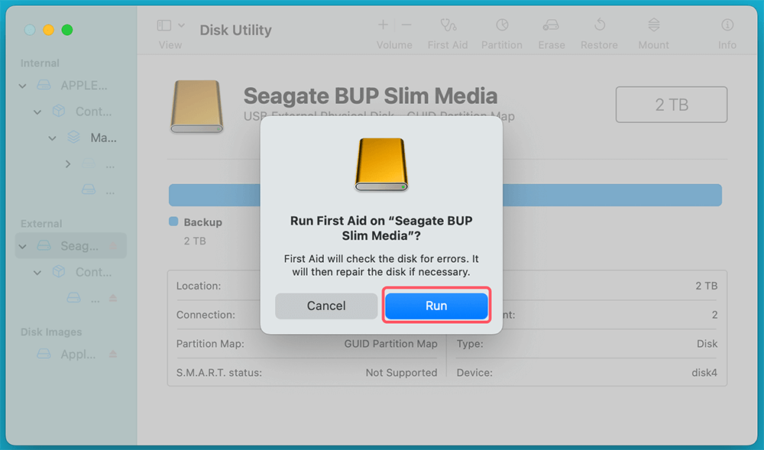This screenshot has width=764, height=450.
Task: Collapse the APPLE internal disk tree
Action: [23, 86]
